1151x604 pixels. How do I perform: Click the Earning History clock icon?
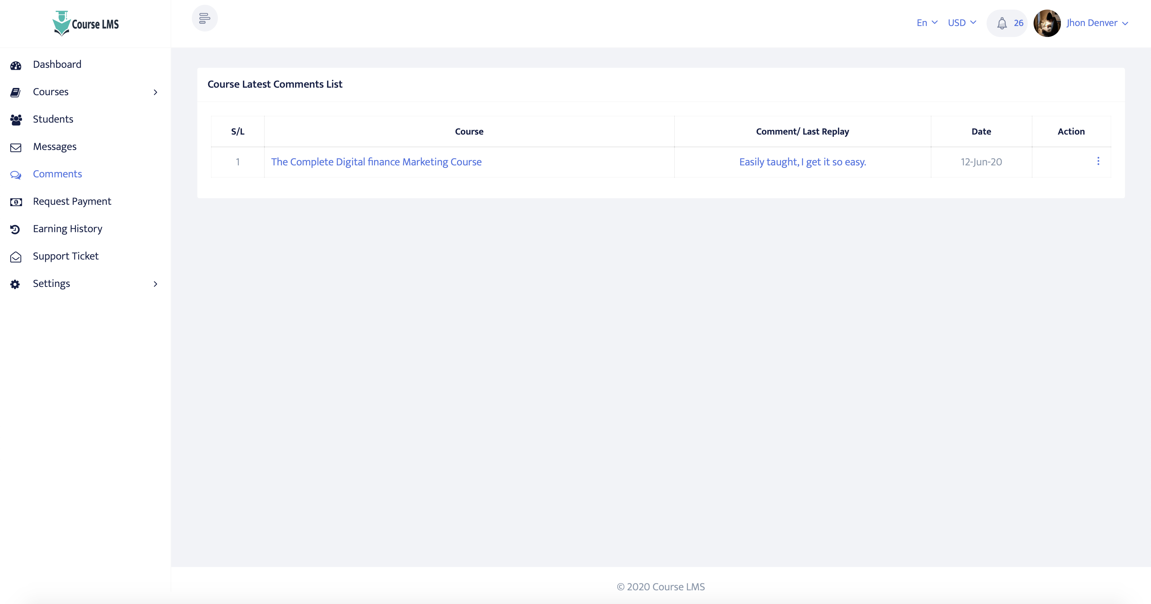click(x=15, y=230)
